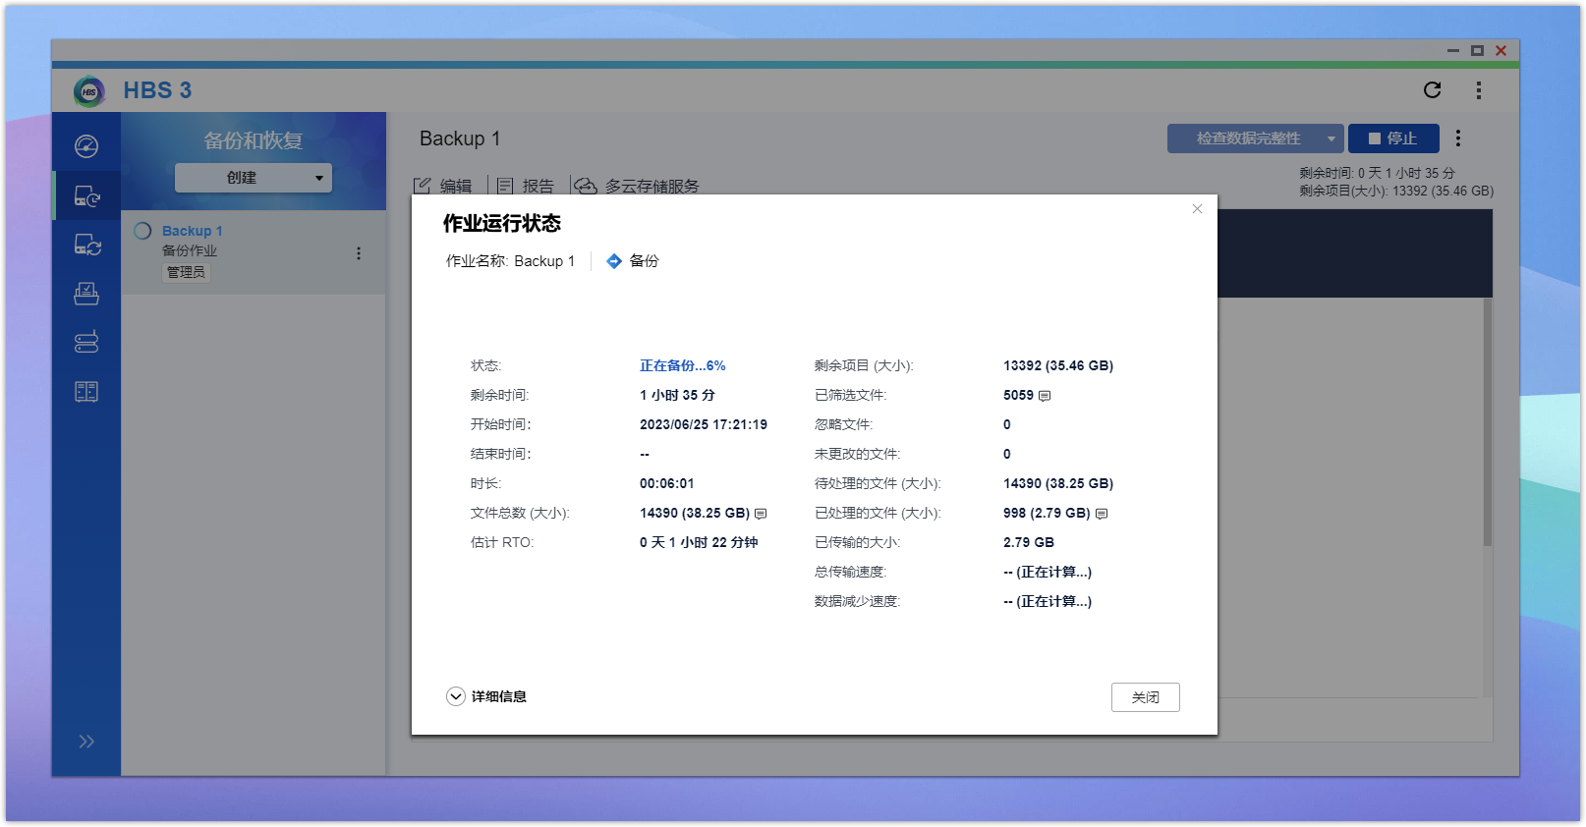
Task: Close the job status dialog with X
Action: click(x=1197, y=208)
